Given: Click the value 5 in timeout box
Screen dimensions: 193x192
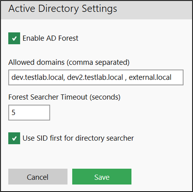Looking at the screenshot, I should 14,112.
